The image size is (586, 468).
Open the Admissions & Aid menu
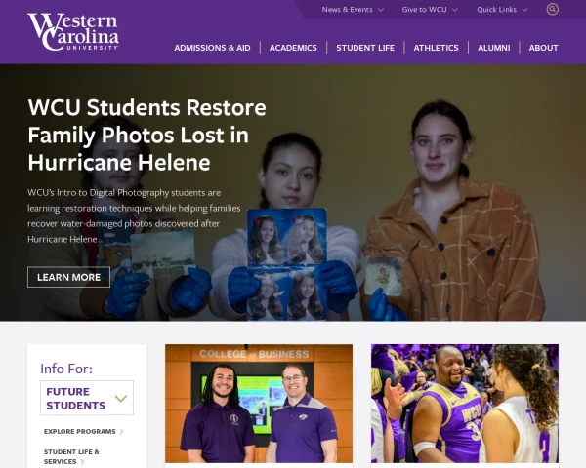click(x=212, y=48)
